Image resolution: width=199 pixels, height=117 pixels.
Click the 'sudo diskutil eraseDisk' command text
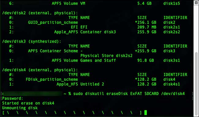100,94
